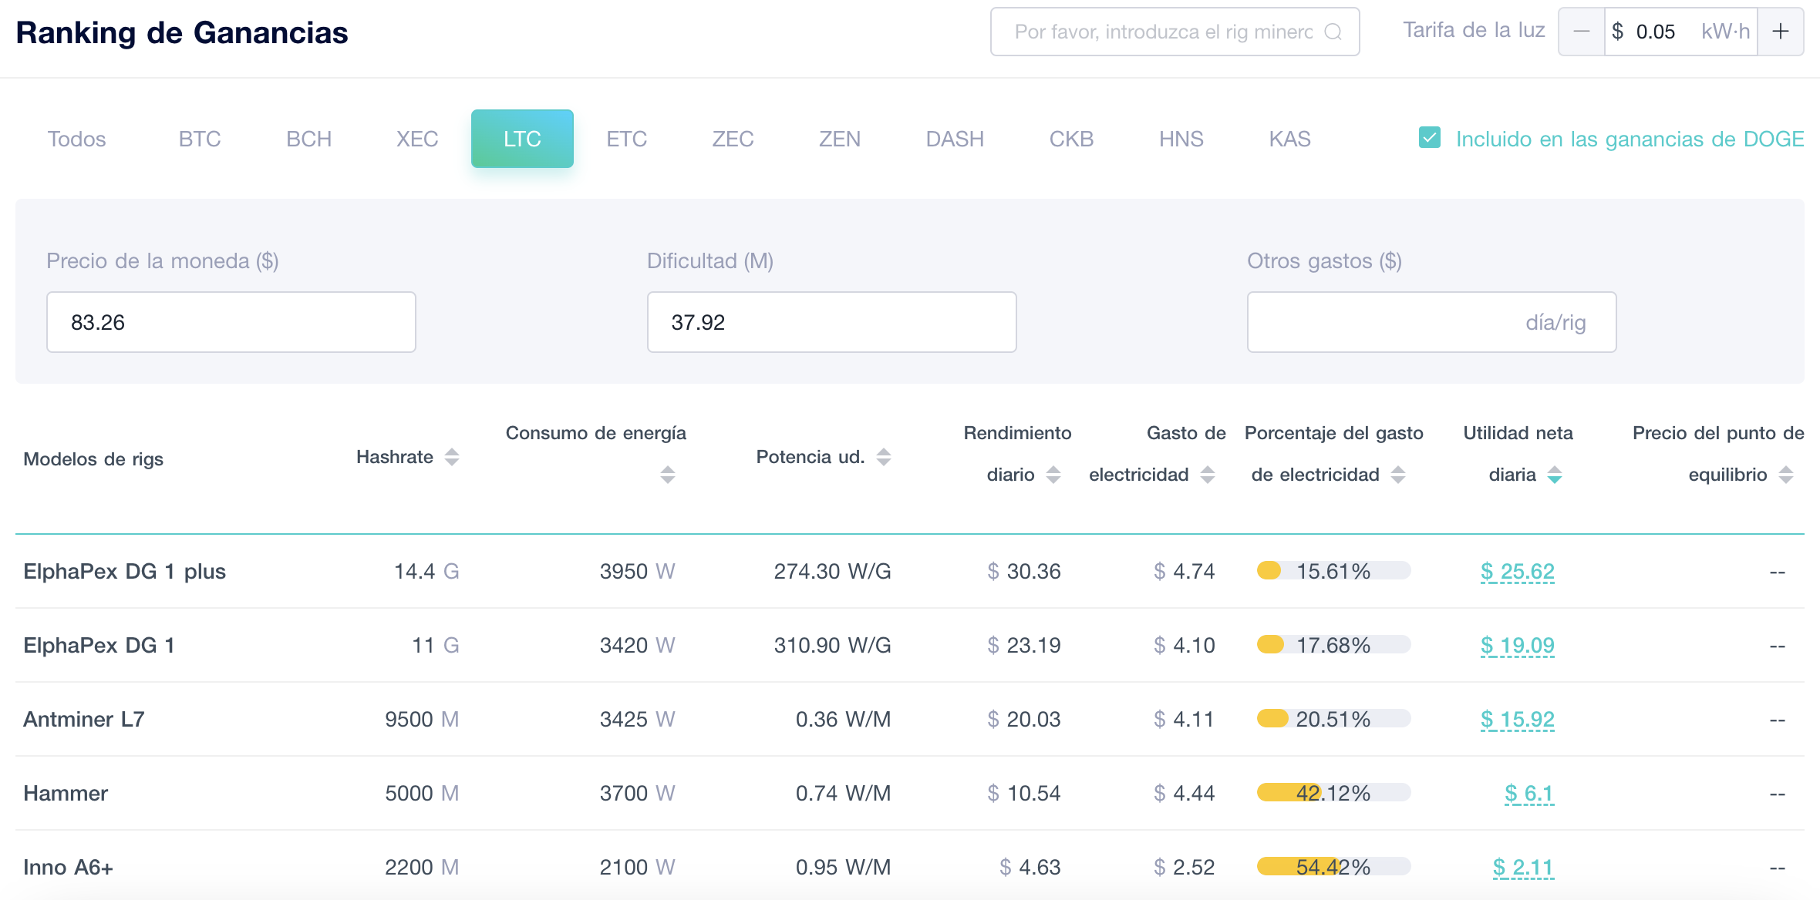Sort by Precio del punto de equilibrio arrows
This screenshot has height=900, width=1820.
(1786, 475)
